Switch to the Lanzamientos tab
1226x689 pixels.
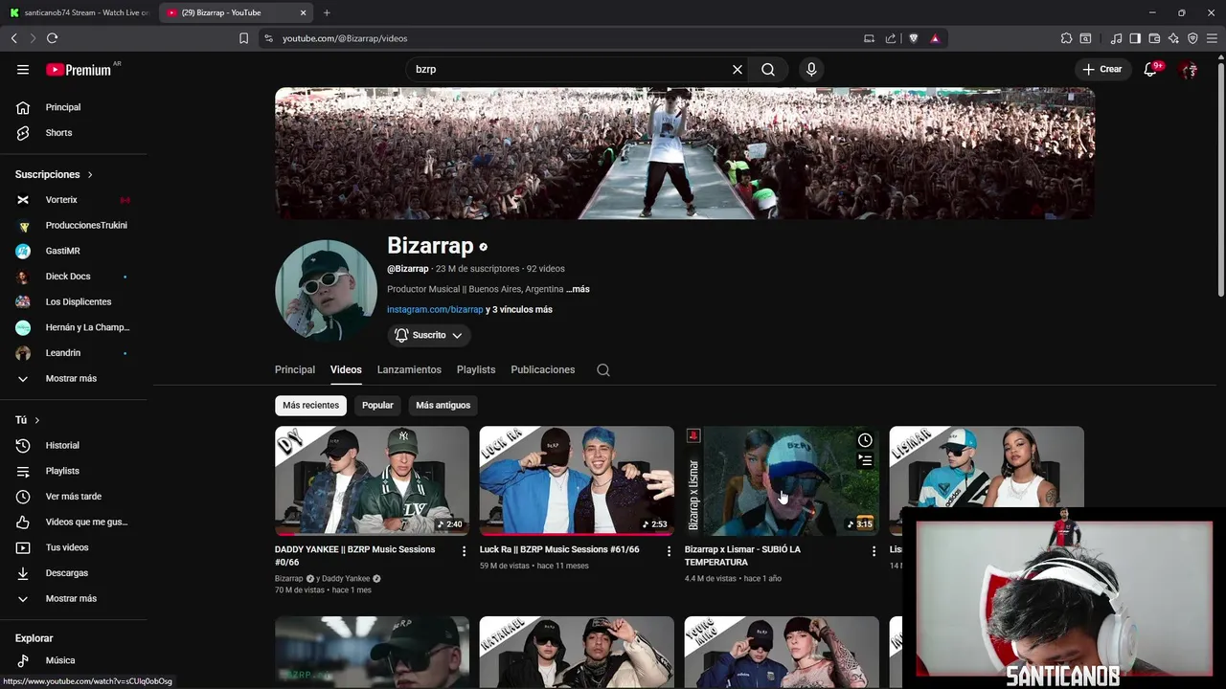409,369
